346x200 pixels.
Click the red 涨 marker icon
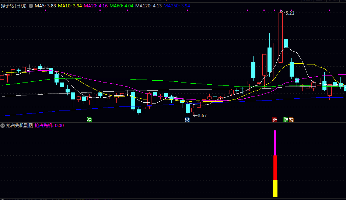click(275, 120)
